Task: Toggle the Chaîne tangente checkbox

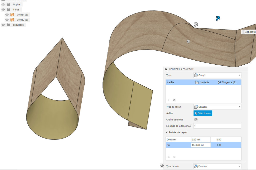Action: 196,119
